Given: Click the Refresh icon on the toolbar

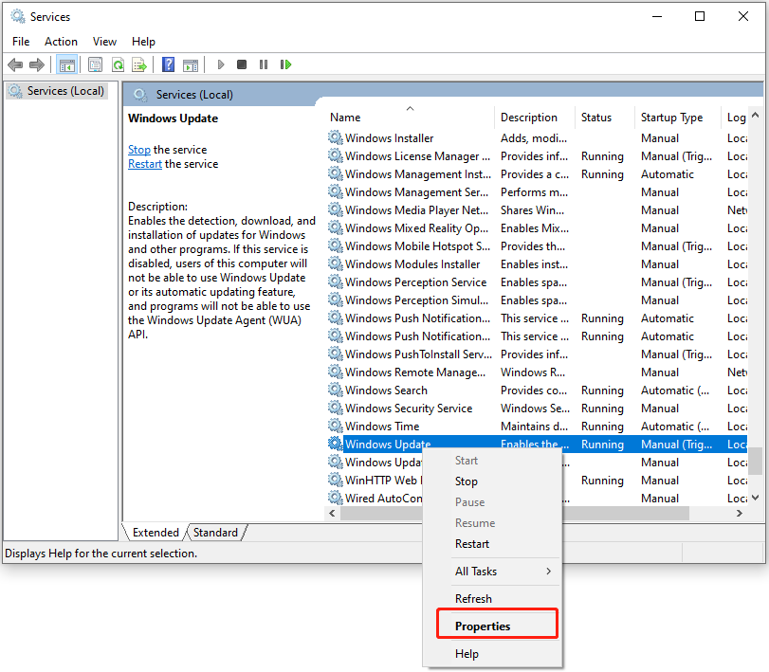Looking at the screenshot, I should coord(117,64).
